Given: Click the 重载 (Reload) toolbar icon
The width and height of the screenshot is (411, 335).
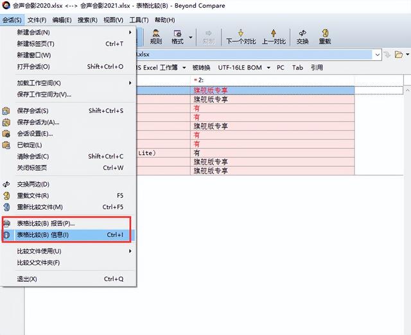Looking at the screenshot, I should pyautogui.click(x=325, y=37).
